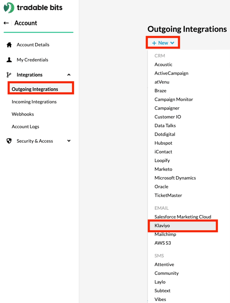Select Klaviyo from the Email list

(183, 226)
